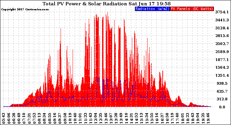Click the blue 'Radiation (w/m2)' legend entry
This screenshot has height=125, width=231.
(152, 9)
